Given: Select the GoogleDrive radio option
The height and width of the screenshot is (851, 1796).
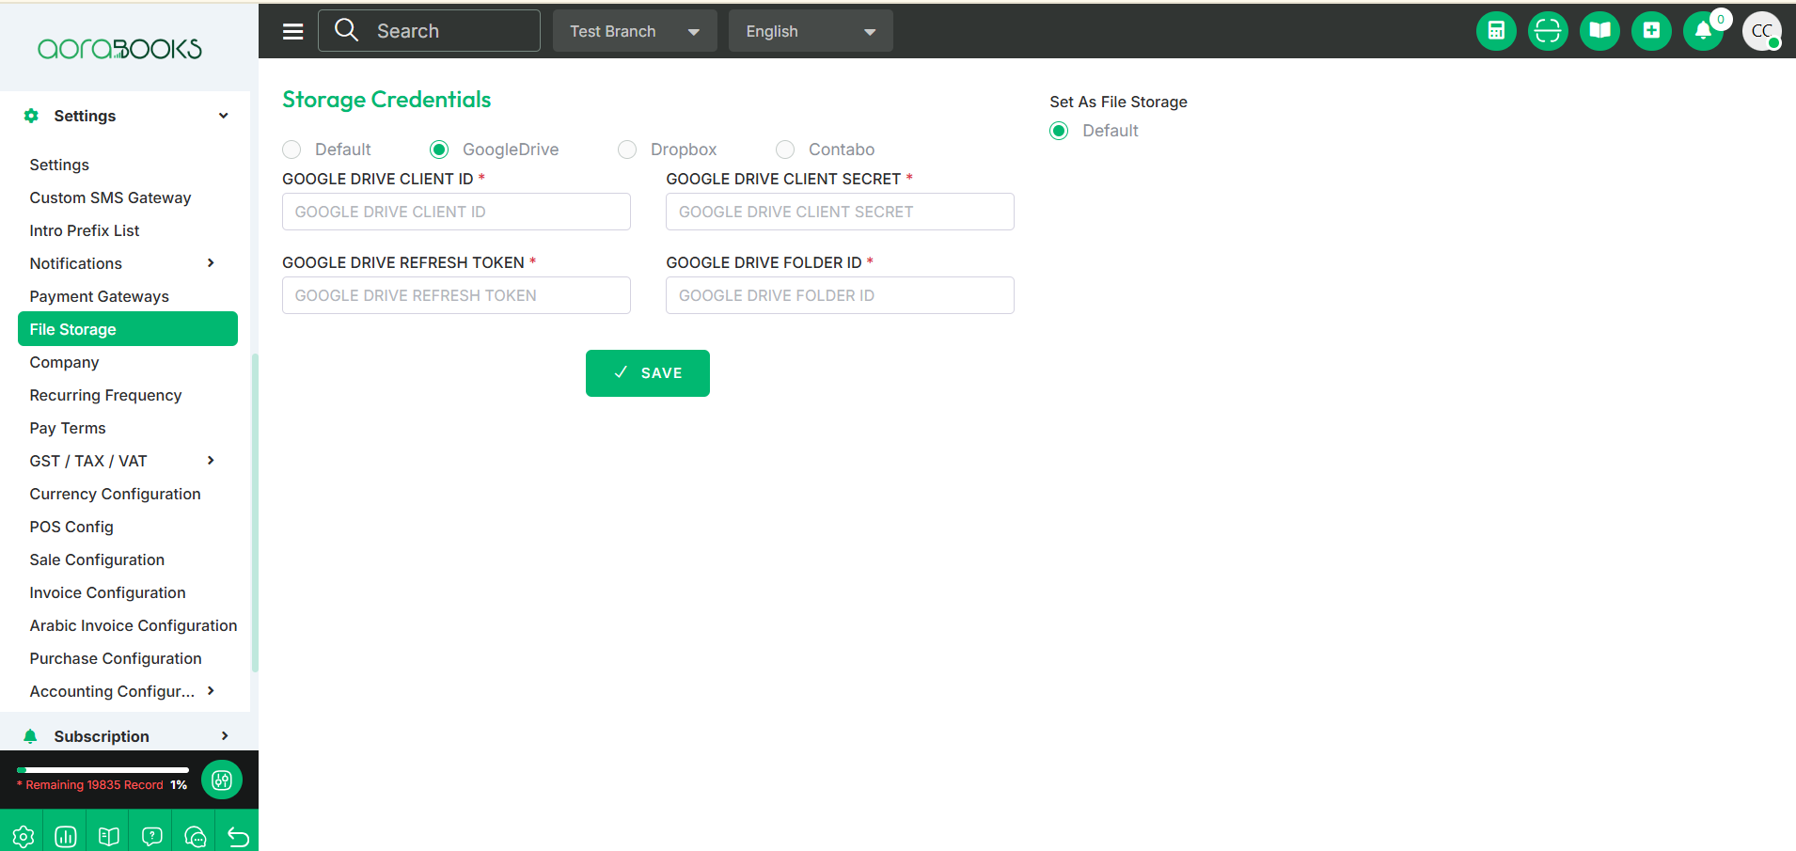Looking at the screenshot, I should click(x=439, y=150).
